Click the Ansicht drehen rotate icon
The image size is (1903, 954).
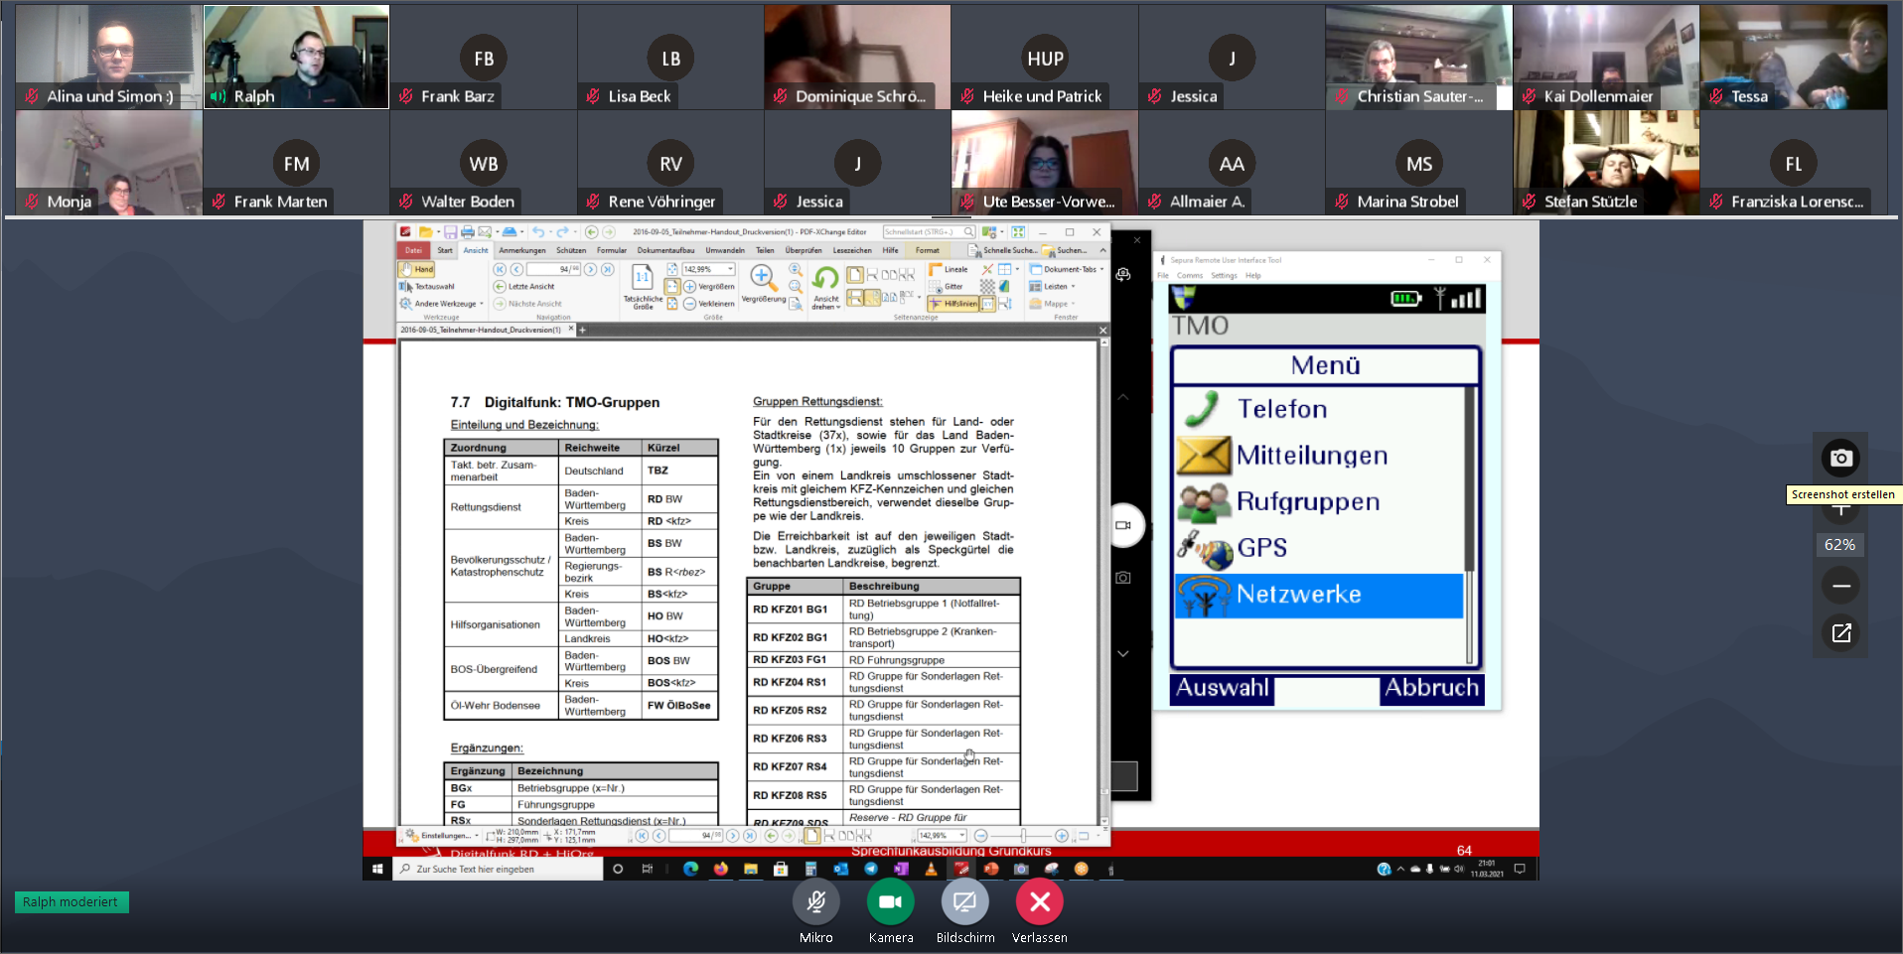[x=825, y=280]
